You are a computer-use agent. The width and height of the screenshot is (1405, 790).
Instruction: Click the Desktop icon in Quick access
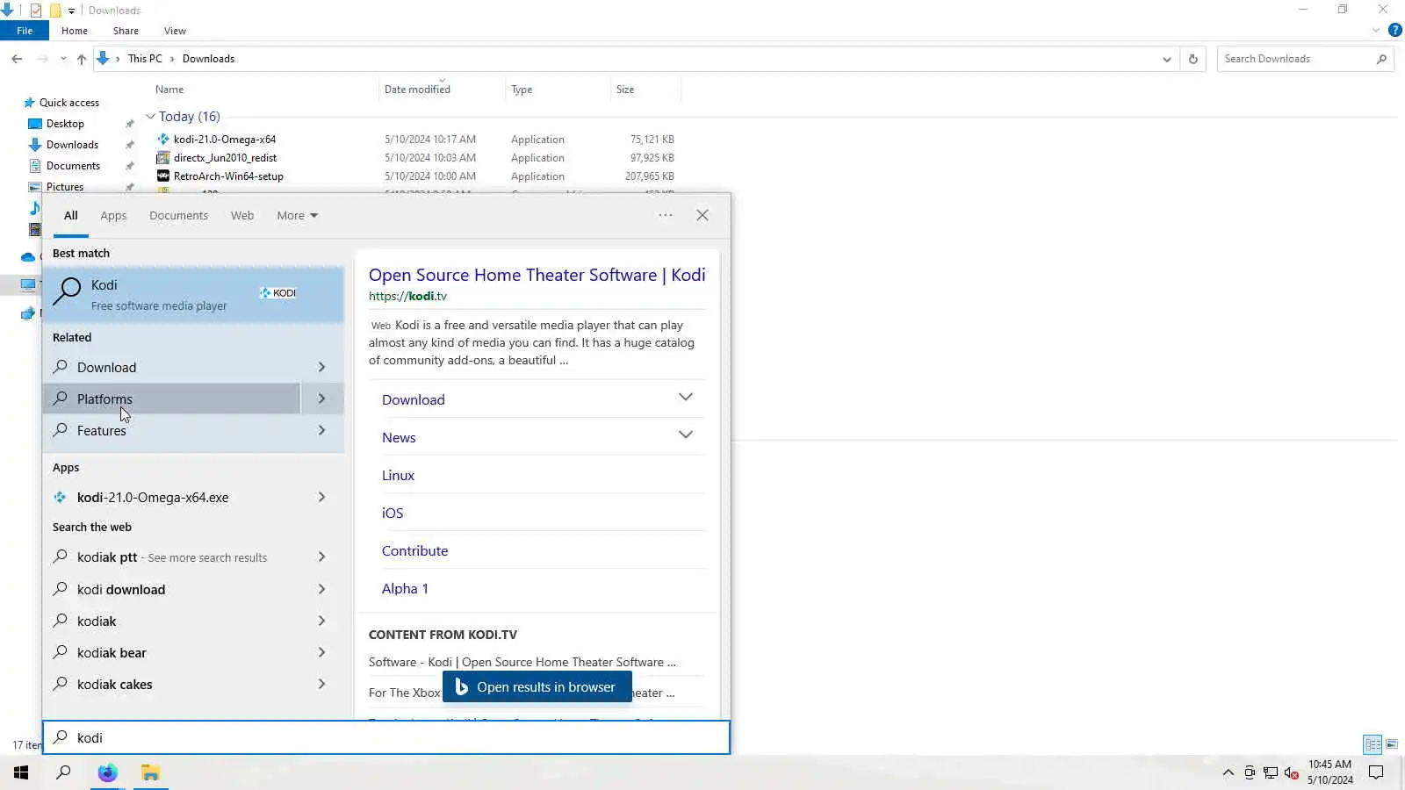tap(35, 124)
